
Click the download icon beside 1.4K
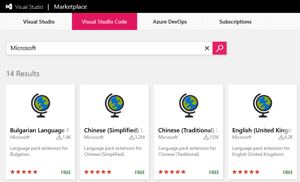point(59,137)
